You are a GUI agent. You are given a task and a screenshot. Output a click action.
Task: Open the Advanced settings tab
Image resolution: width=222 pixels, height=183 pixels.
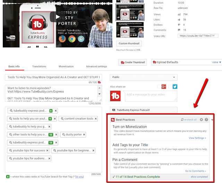[x=96, y=66]
